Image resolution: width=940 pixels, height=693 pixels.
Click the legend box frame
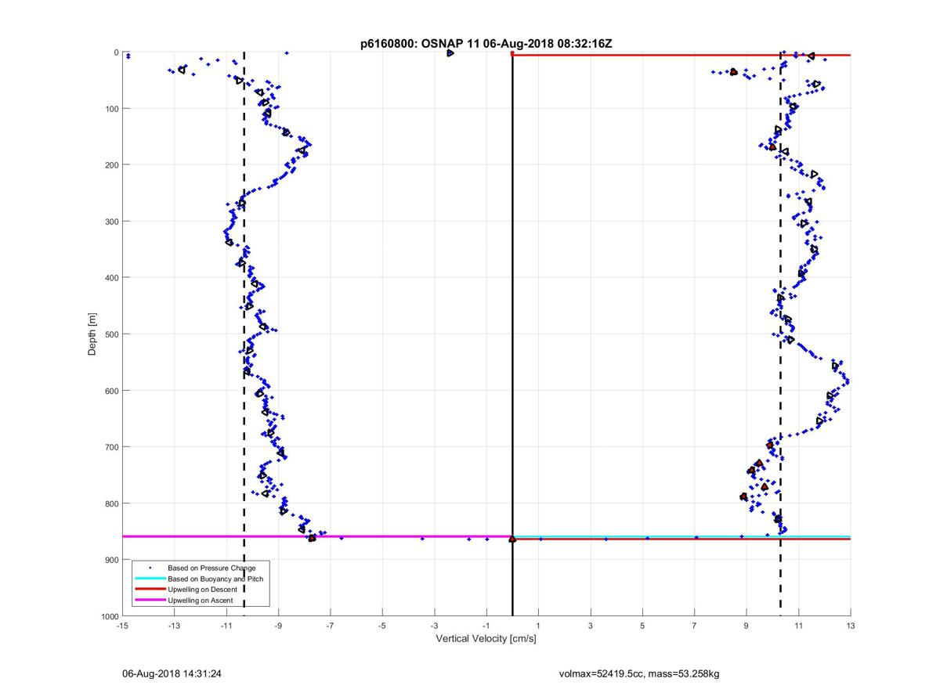[x=201, y=584]
